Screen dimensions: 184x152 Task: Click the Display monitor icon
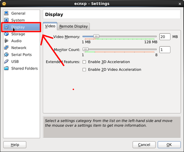[x=6, y=27]
